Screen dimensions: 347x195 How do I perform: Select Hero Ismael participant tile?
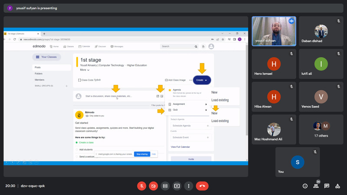[274, 64]
